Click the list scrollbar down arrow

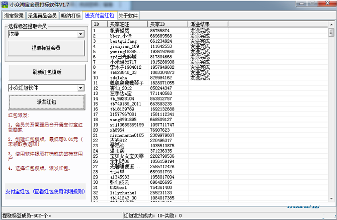(x=331, y=198)
